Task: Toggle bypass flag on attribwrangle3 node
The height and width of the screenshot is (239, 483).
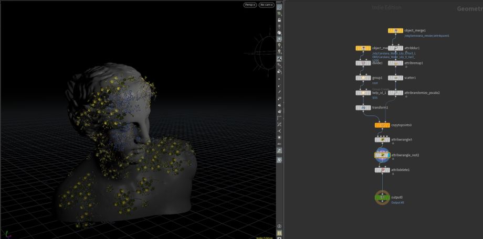Action: [376, 140]
